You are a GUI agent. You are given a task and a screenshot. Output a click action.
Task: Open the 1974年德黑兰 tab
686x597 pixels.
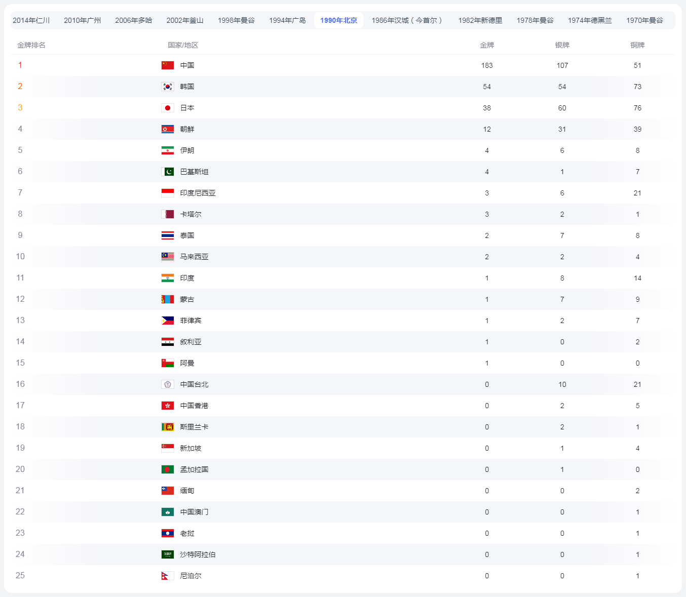[x=590, y=20]
